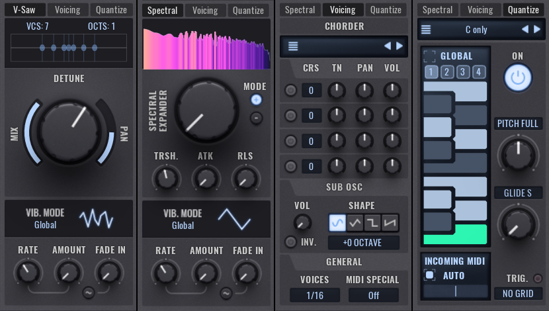This screenshot has width=549, height=311.
Task: Select the square sub oscillator shape
Action: [372, 223]
